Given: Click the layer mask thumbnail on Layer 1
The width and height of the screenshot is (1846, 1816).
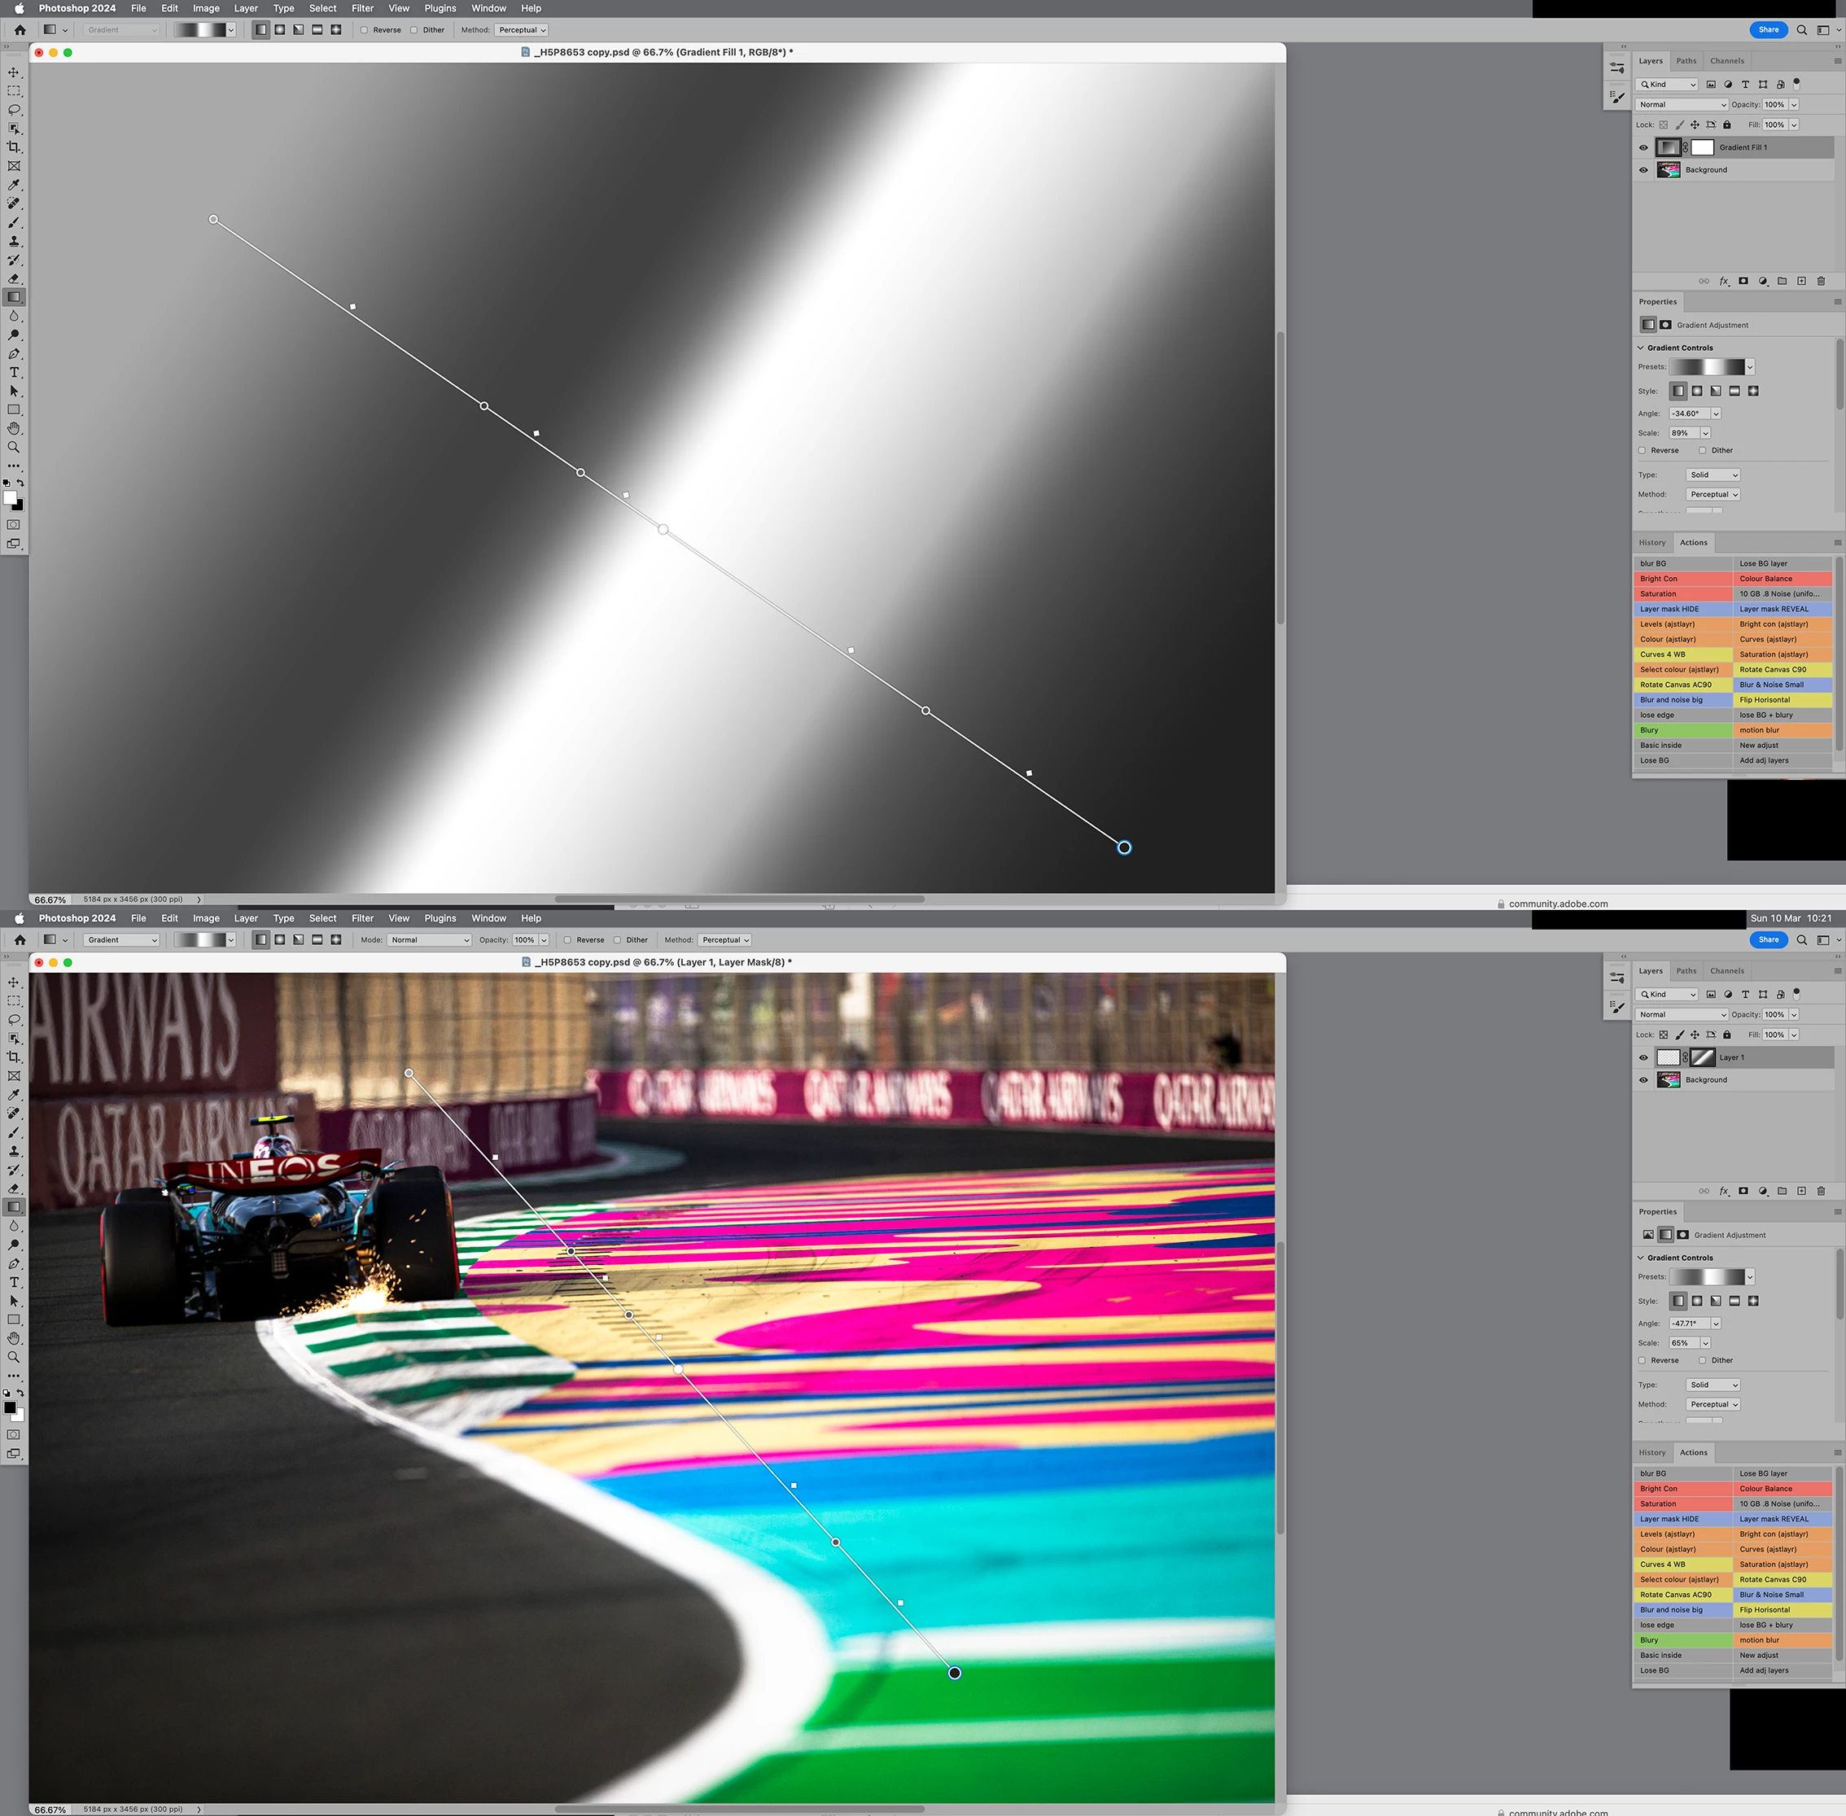Looking at the screenshot, I should point(1702,1057).
